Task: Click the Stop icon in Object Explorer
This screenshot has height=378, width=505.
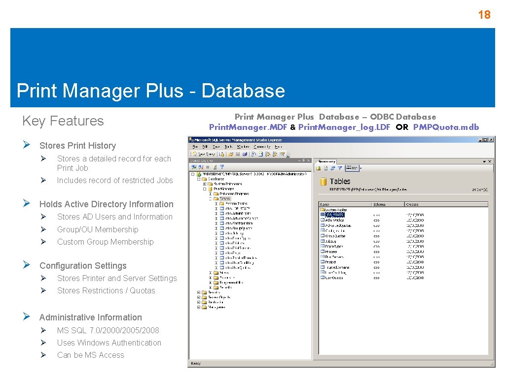Action: point(208,167)
